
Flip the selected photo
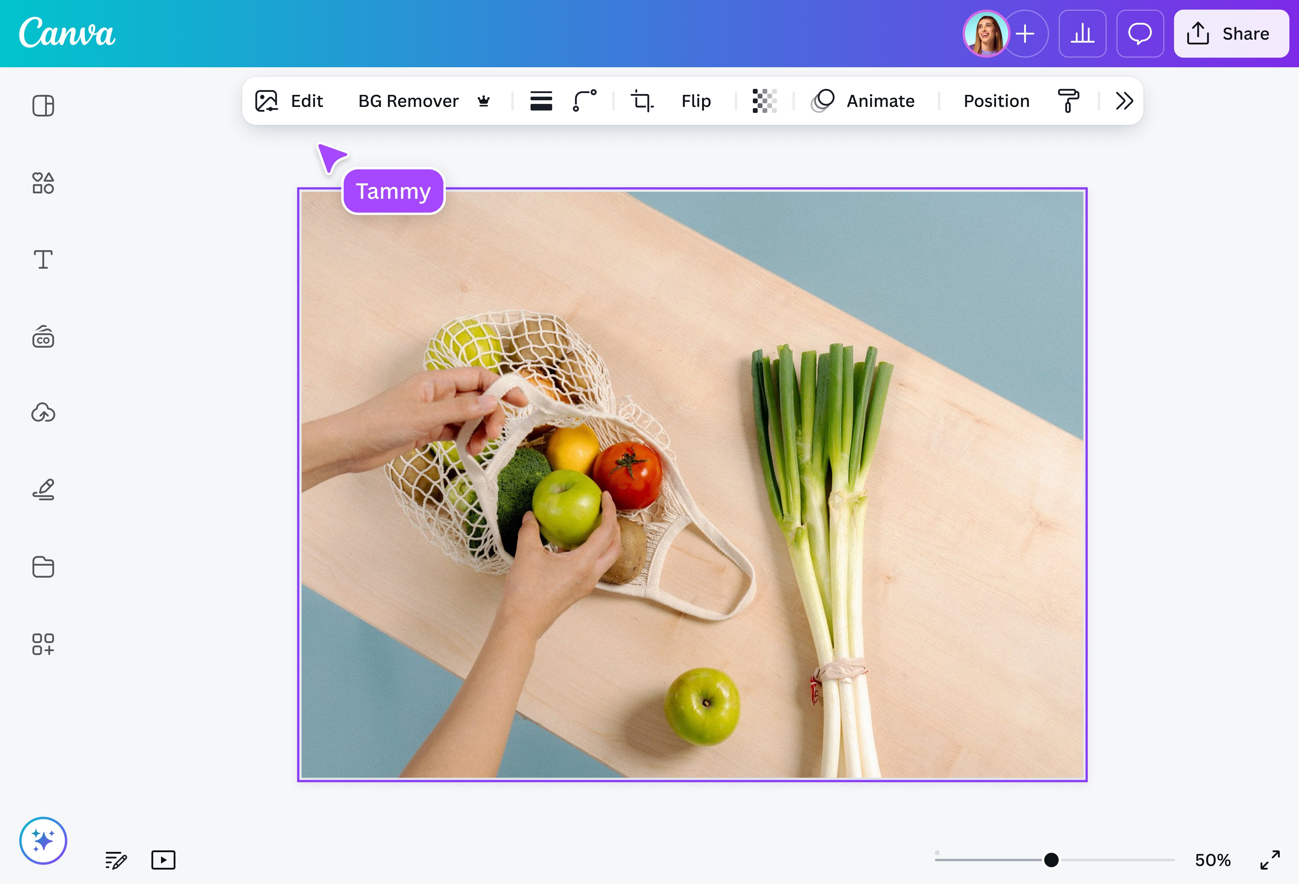pos(695,101)
